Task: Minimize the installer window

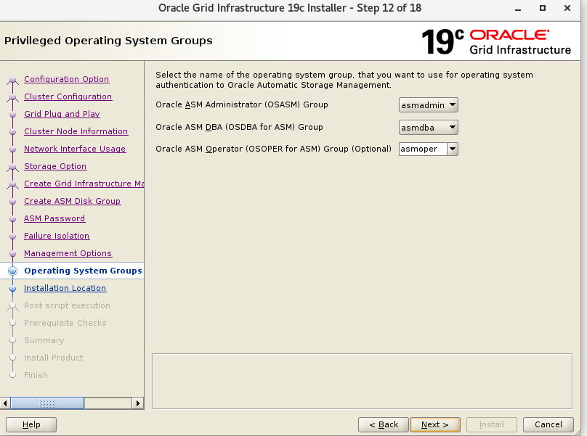Action: point(518,8)
